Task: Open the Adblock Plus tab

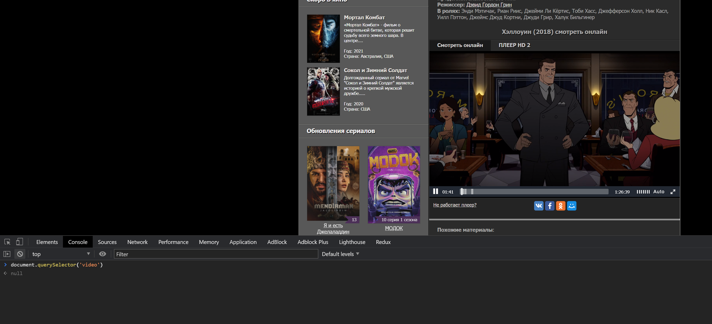Action: pos(313,242)
